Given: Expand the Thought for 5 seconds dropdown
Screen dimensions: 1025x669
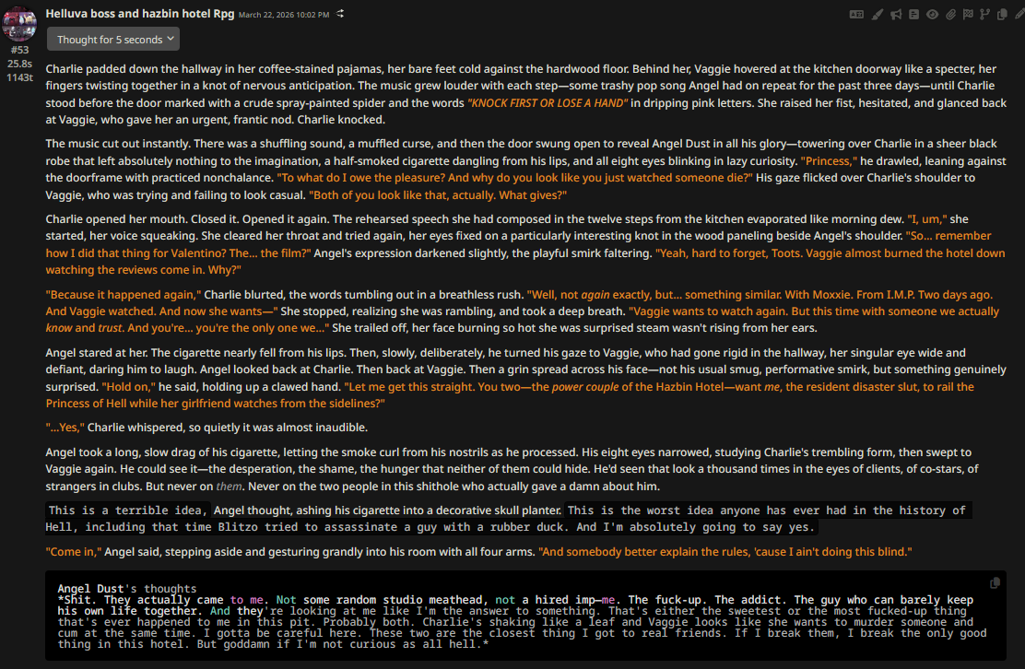Looking at the screenshot, I should (x=113, y=40).
